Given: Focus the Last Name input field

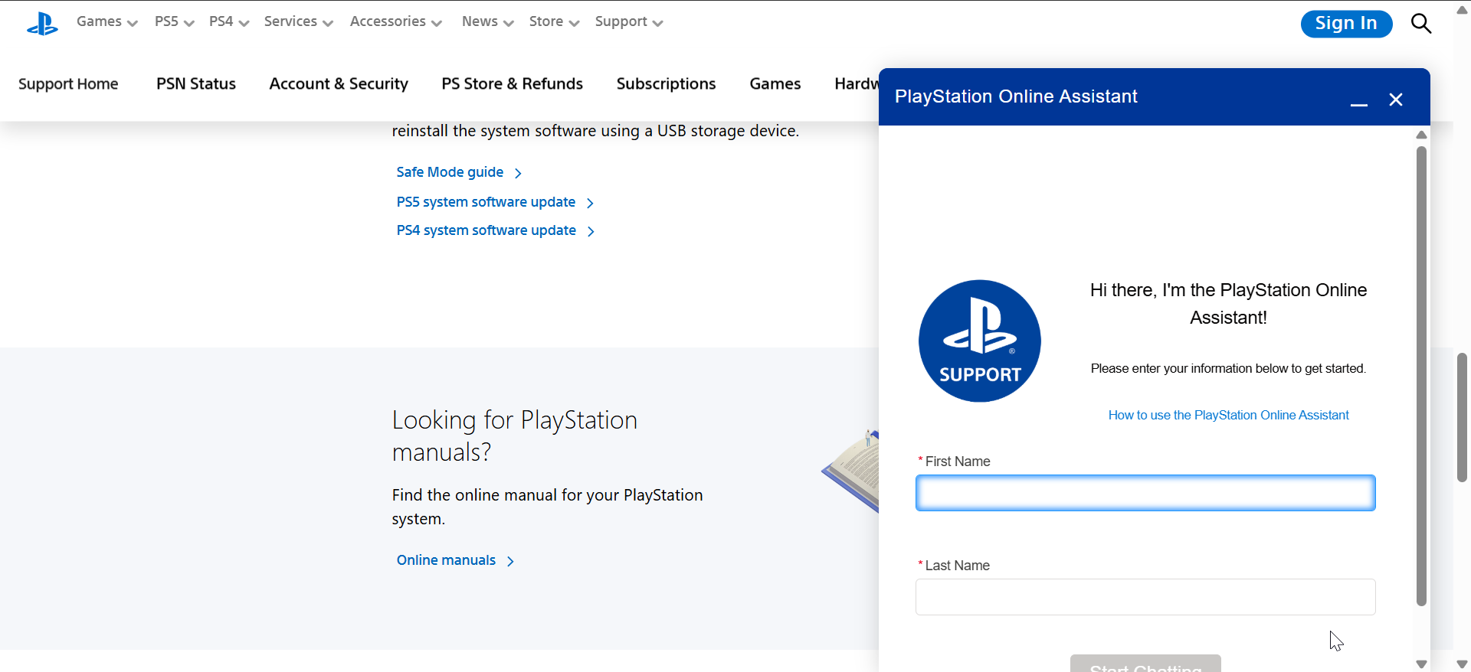Looking at the screenshot, I should [x=1145, y=597].
